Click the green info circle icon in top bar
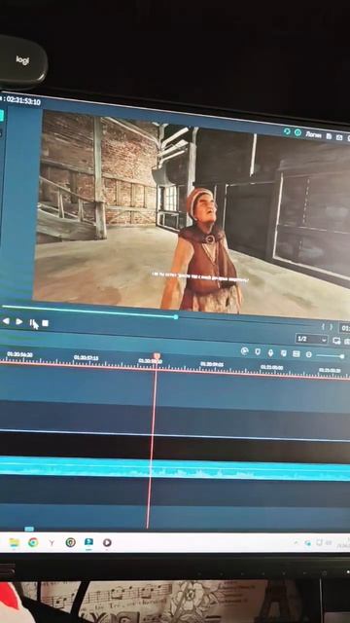 pos(297,132)
